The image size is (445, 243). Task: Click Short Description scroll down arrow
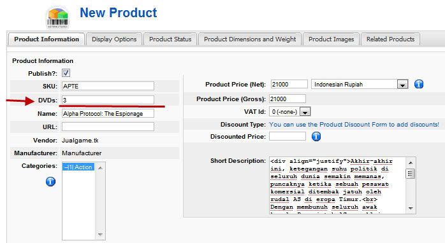point(411,208)
